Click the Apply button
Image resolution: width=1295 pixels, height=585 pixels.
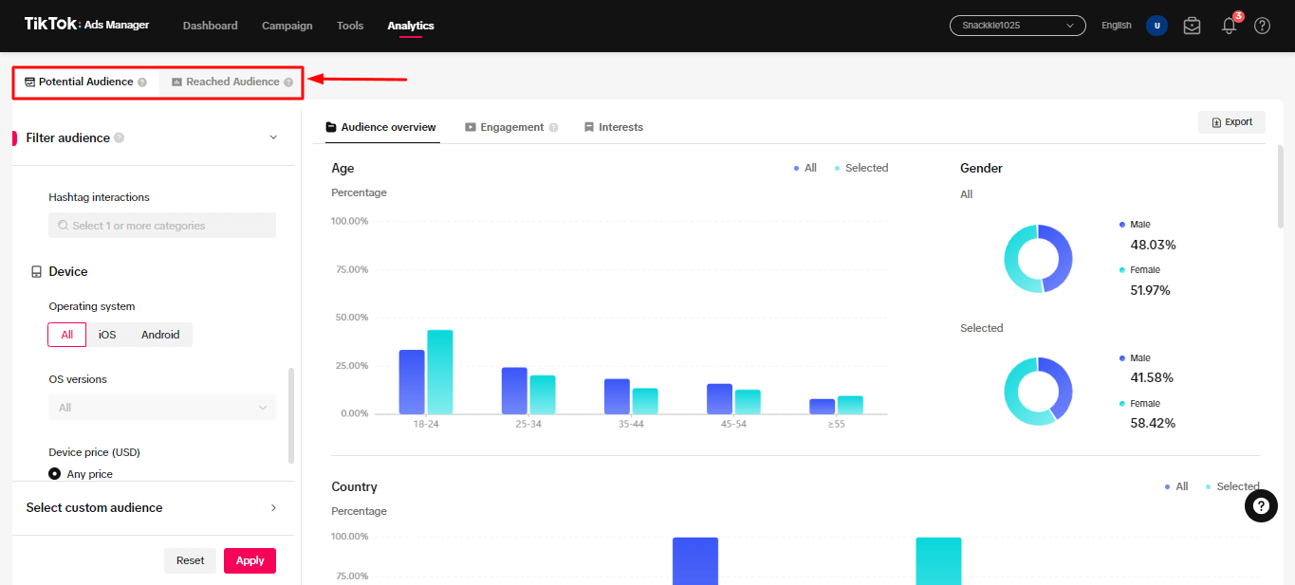click(x=250, y=560)
